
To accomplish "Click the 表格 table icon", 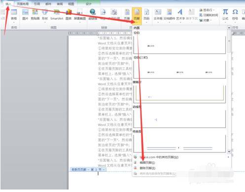I will 14,15.
